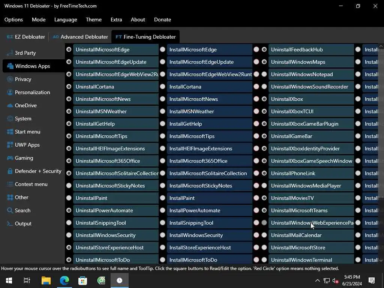The width and height of the screenshot is (384, 288).
Task: Select UninstallMicrosoftTeams radio button
Action: [x=264, y=210]
